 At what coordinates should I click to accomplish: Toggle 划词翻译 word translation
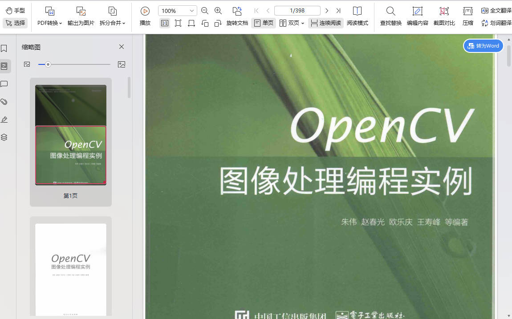[496, 23]
